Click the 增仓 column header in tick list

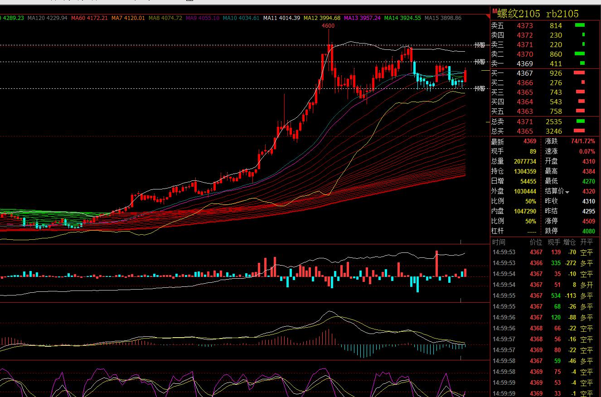point(570,242)
